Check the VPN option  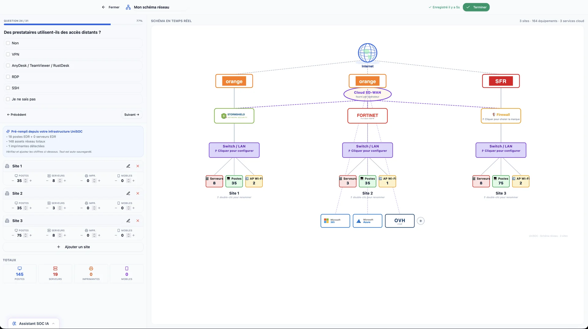click(x=8, y=54)
